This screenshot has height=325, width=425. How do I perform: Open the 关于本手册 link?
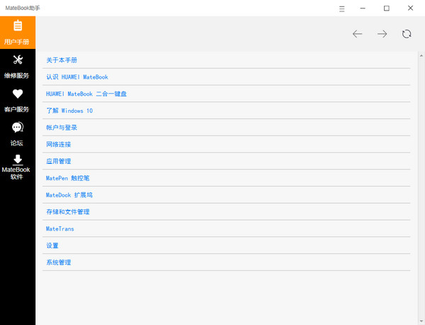pos(62,60)
